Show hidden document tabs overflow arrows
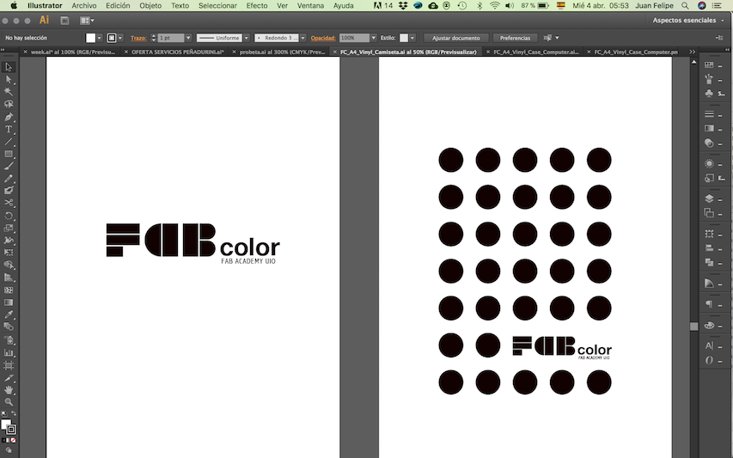 tap(692, 52)
